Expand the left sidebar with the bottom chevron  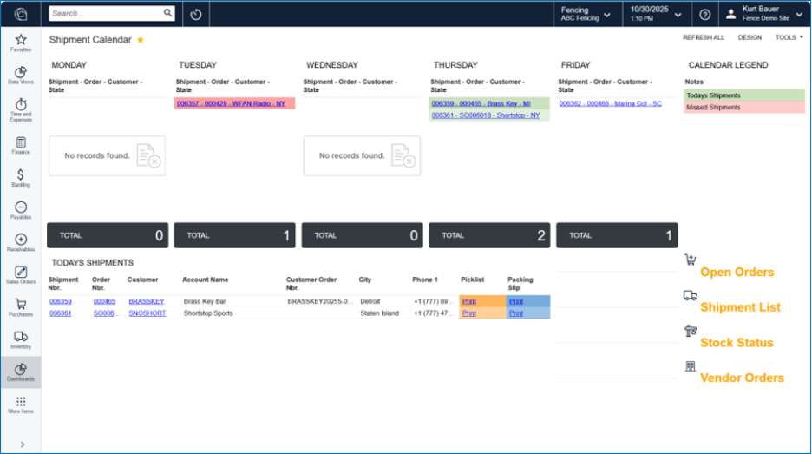coord(21,444)
